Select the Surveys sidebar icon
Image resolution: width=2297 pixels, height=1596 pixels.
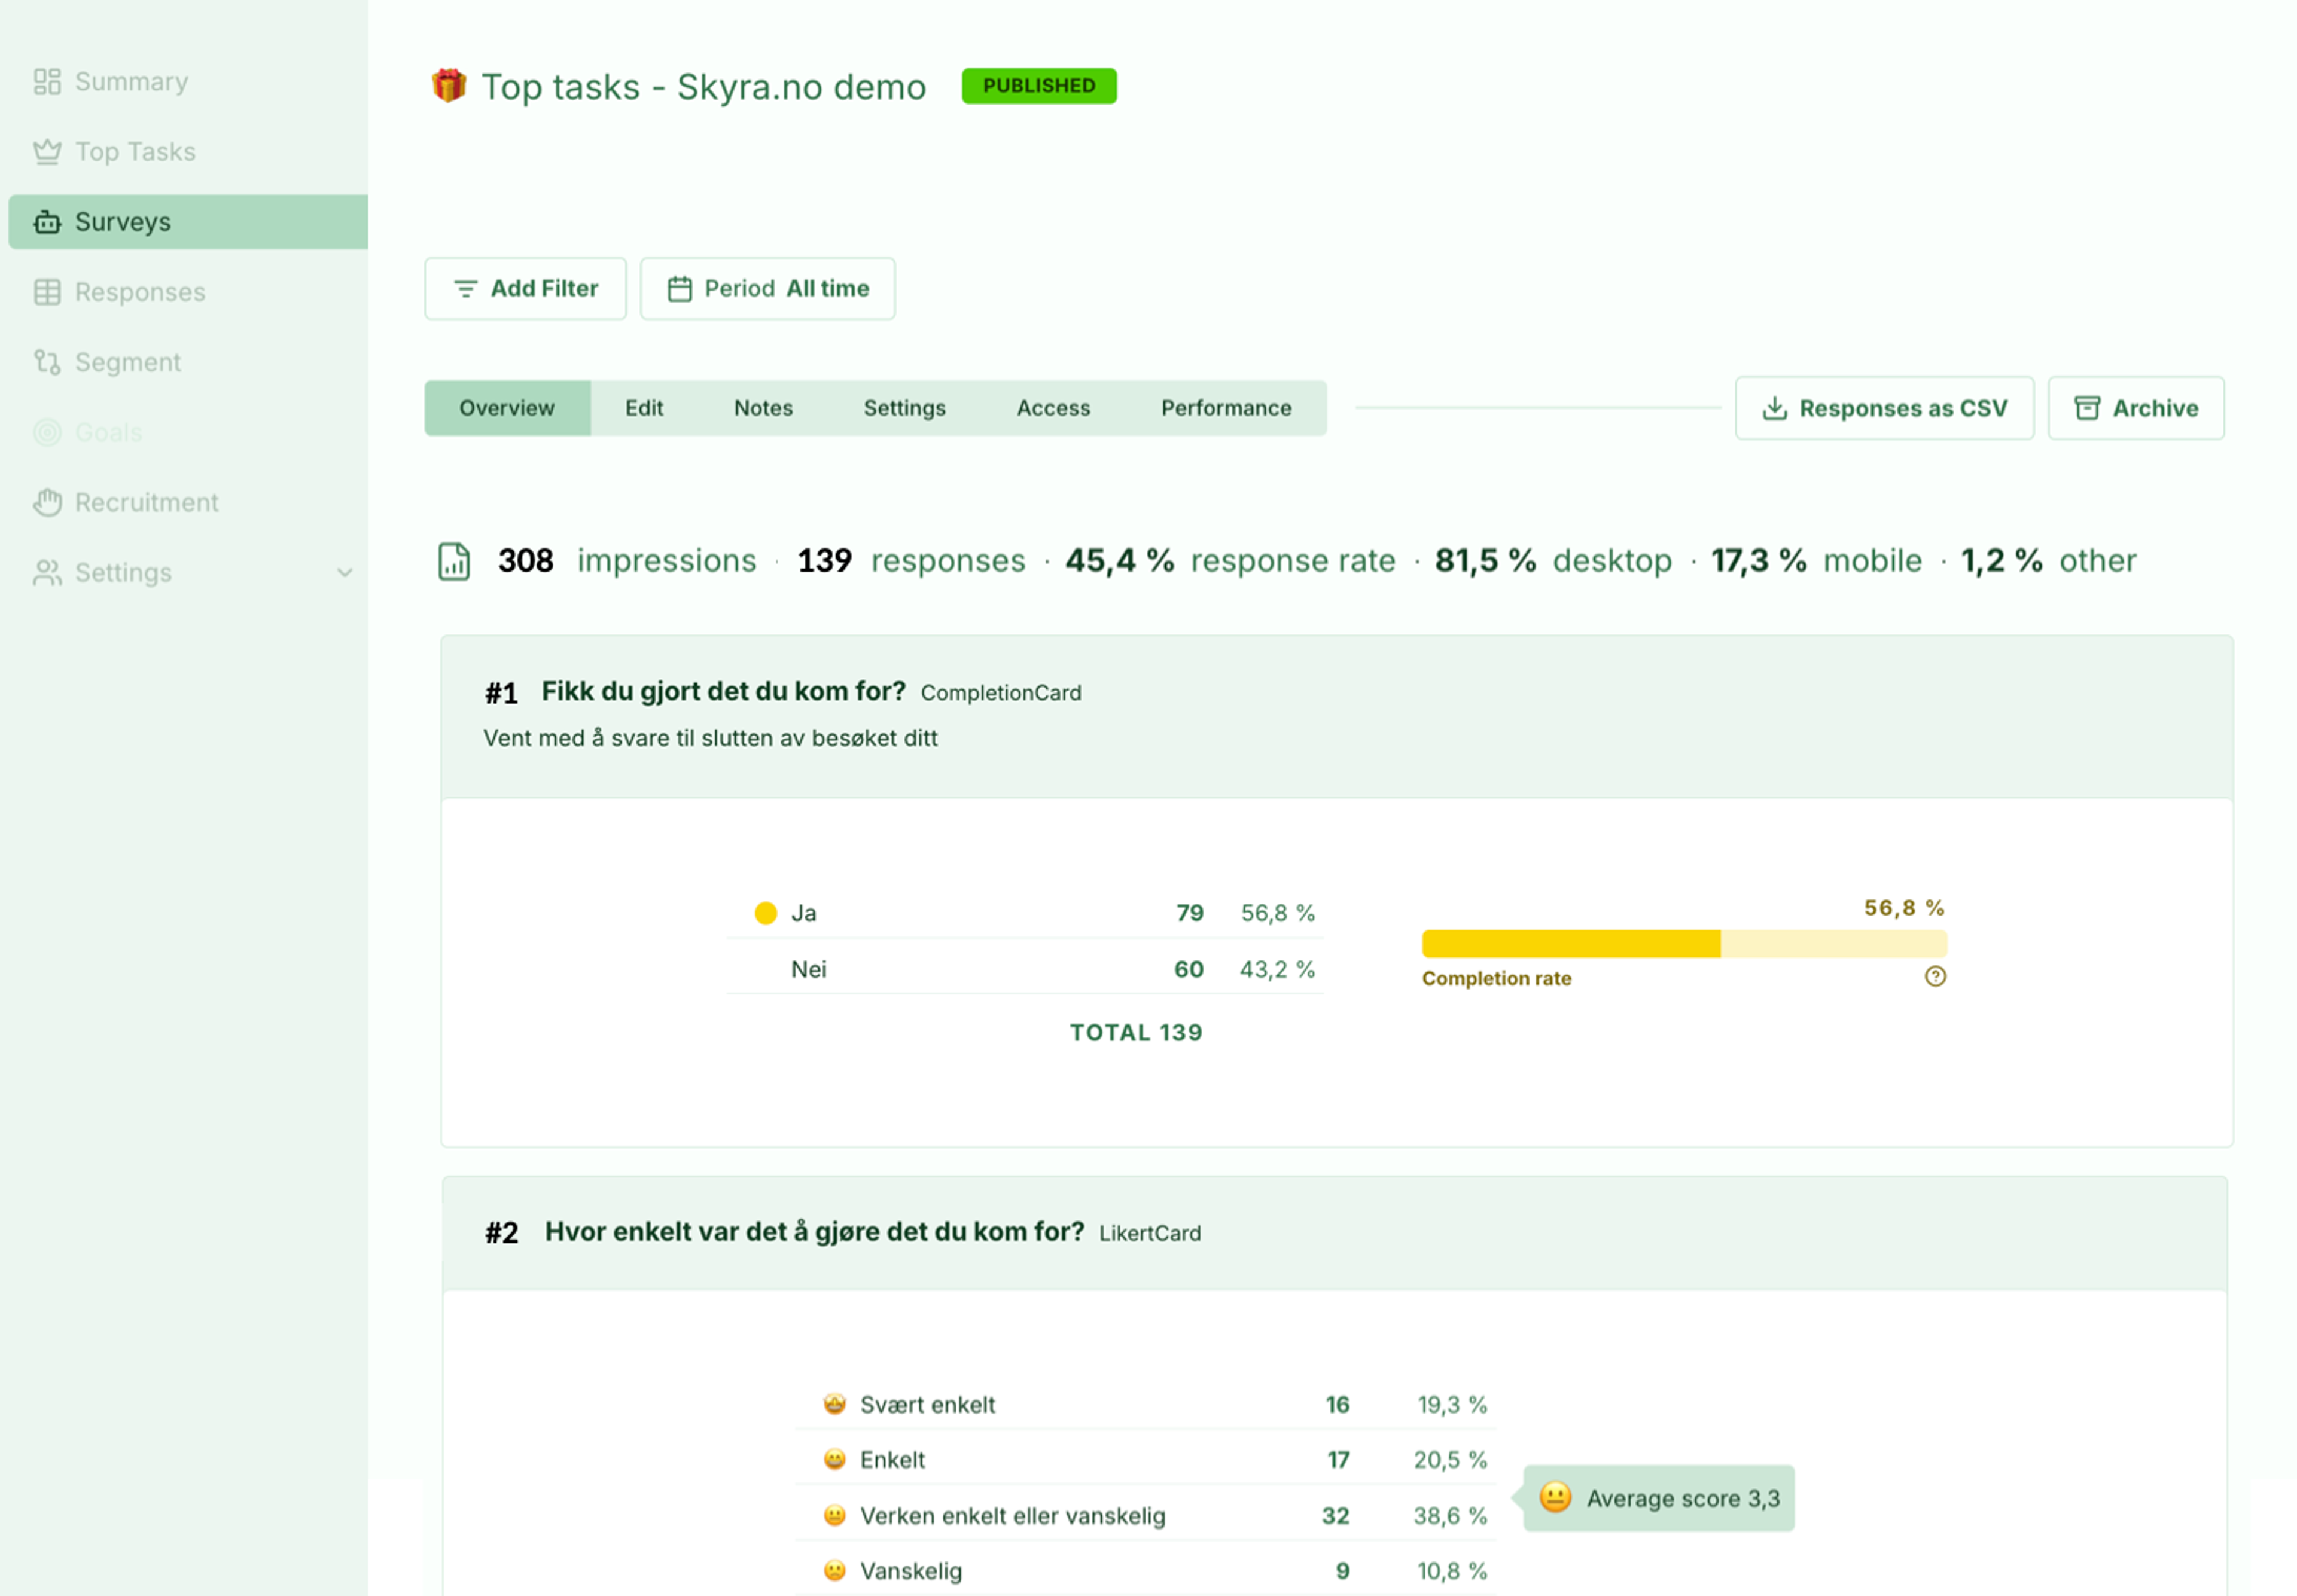click(x=47, y=222)
